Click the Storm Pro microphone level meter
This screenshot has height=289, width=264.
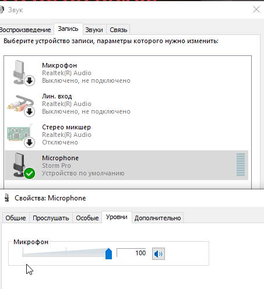click(x=241, y=165)
